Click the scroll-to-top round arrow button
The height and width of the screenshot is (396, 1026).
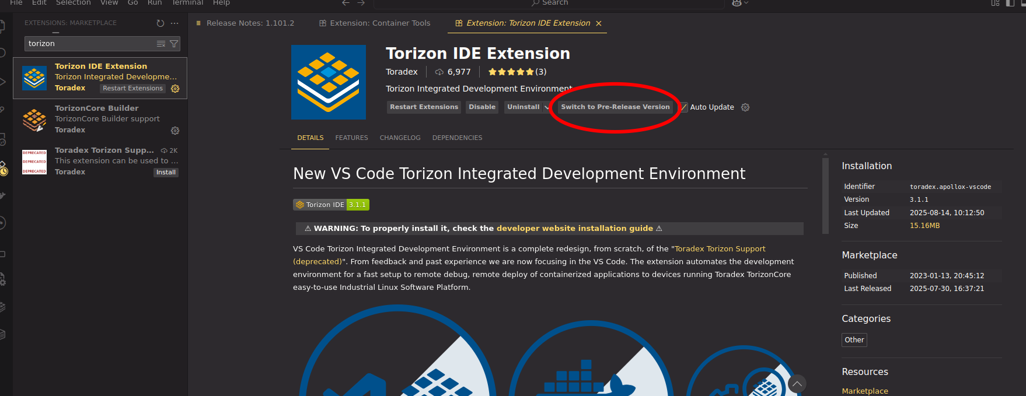(x=797, y=384)
